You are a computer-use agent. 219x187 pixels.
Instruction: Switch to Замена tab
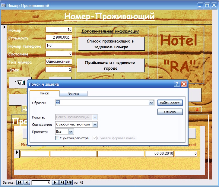74,94
